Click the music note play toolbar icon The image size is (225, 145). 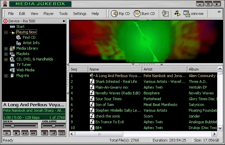coord(177,14)
